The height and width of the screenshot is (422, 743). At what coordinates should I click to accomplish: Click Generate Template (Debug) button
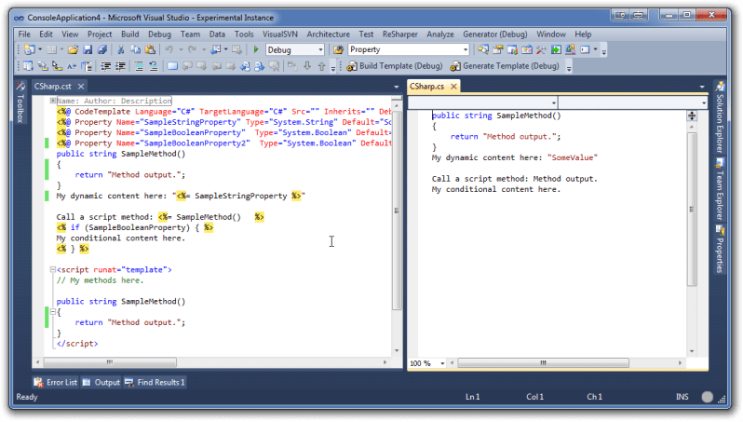tap(505, 66)
